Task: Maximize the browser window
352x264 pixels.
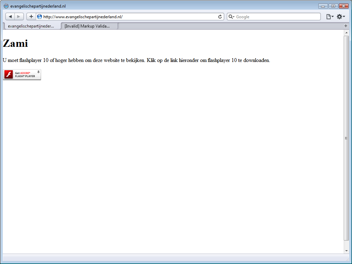Action: point(333,6)
